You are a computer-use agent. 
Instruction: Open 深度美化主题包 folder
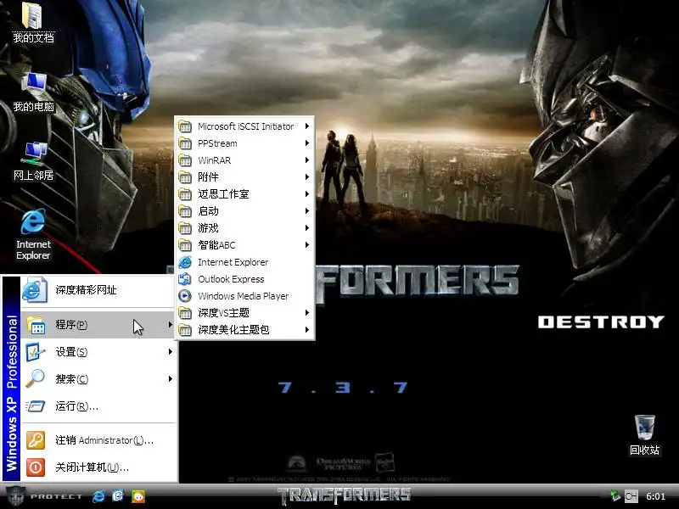click(244, 330)
